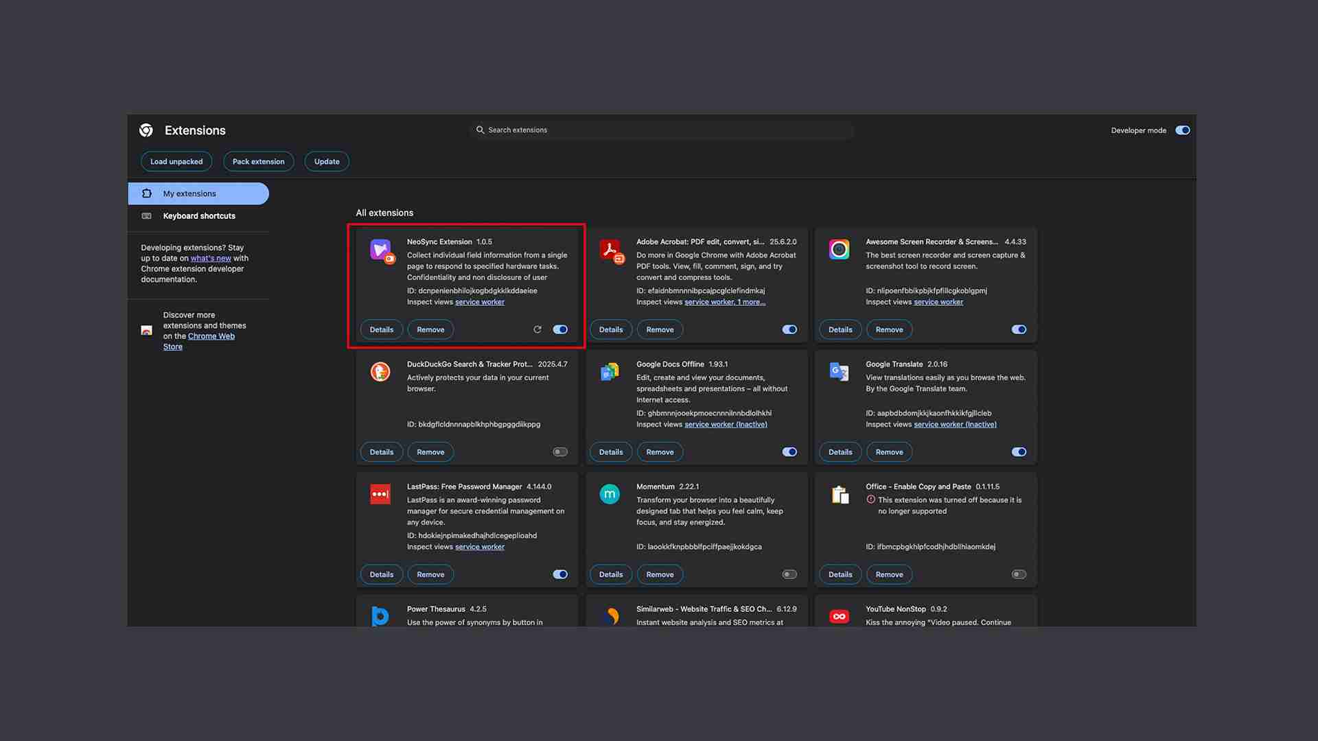Open Details for DuckDuckGo extension
This screenshot has height=741, width=1318.
[x=382, y=452]
